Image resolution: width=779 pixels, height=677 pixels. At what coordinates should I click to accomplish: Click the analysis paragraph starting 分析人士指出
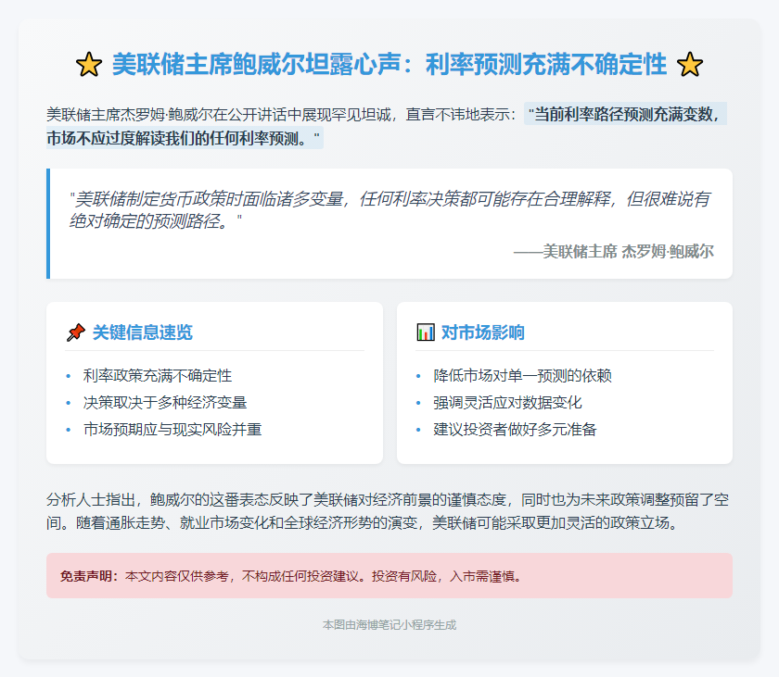(x=388, y=511)
